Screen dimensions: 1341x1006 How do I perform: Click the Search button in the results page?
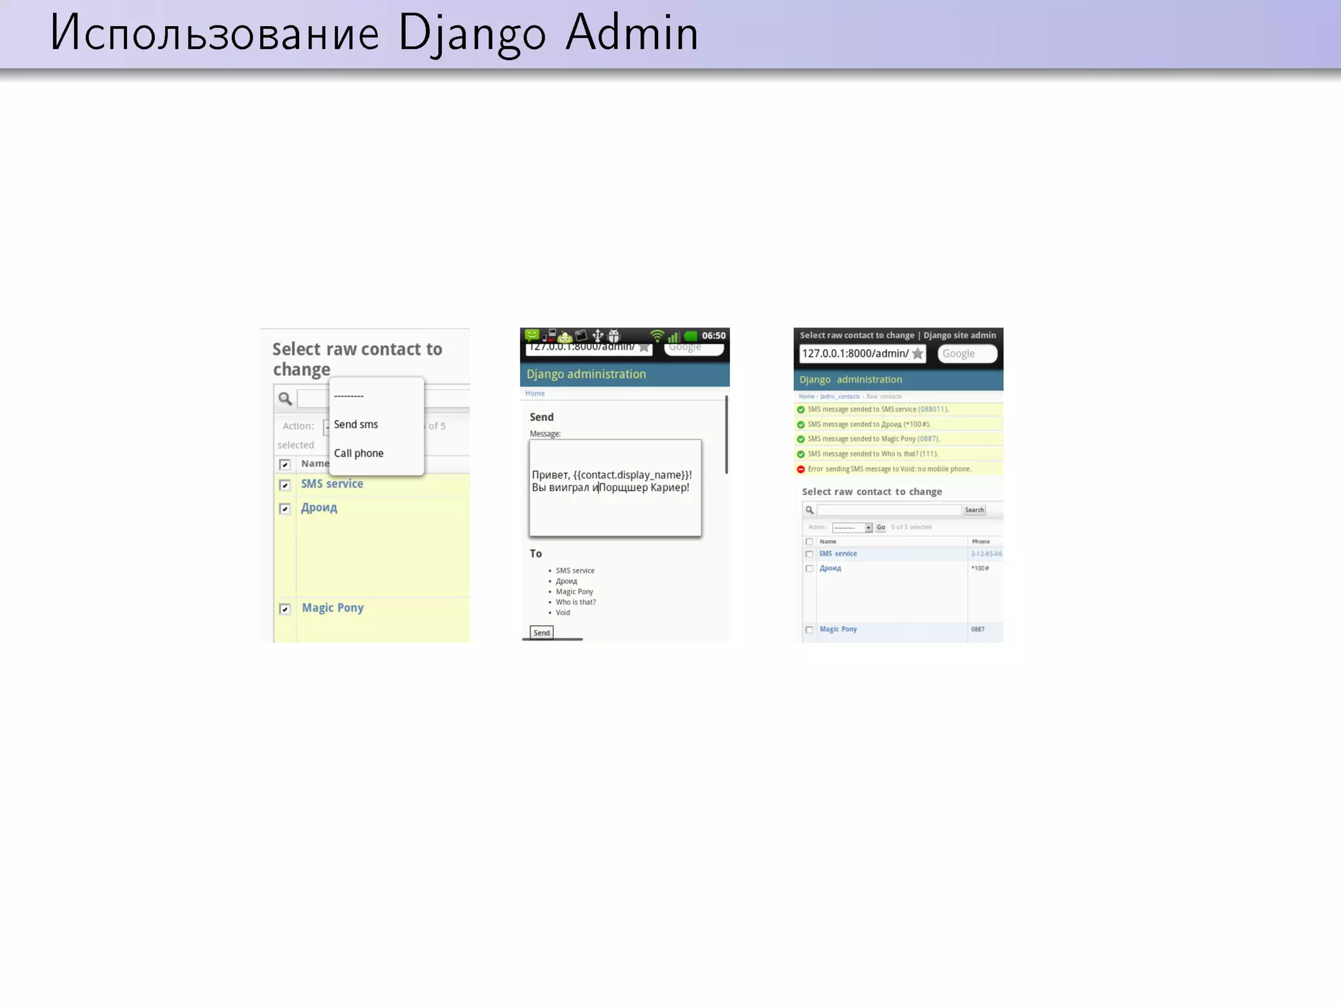point(974,510)
